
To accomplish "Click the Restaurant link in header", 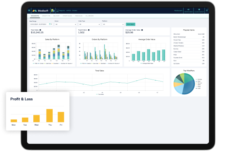I will pyautogui.click(x=178, y=10).
